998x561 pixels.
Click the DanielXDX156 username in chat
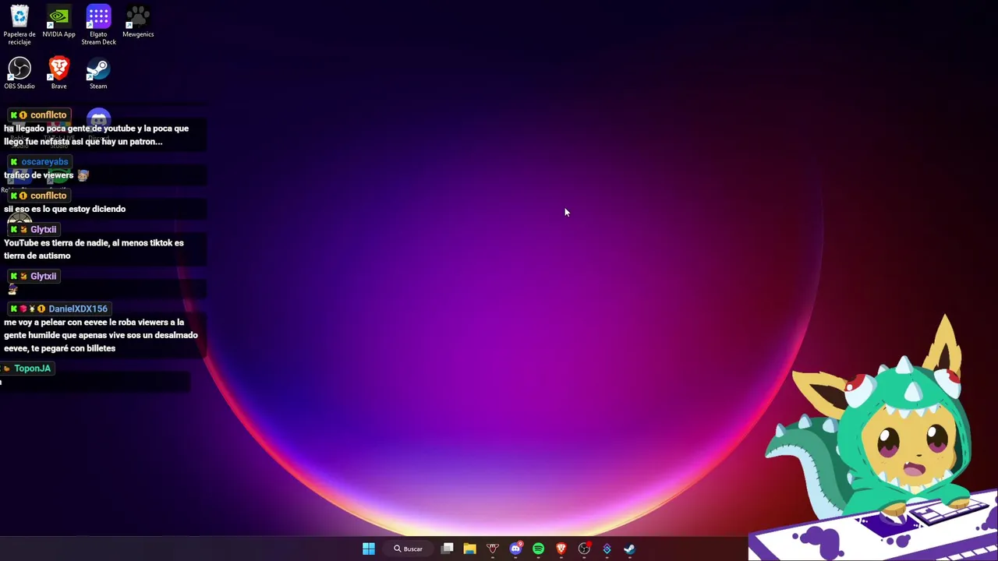point(78,309)
